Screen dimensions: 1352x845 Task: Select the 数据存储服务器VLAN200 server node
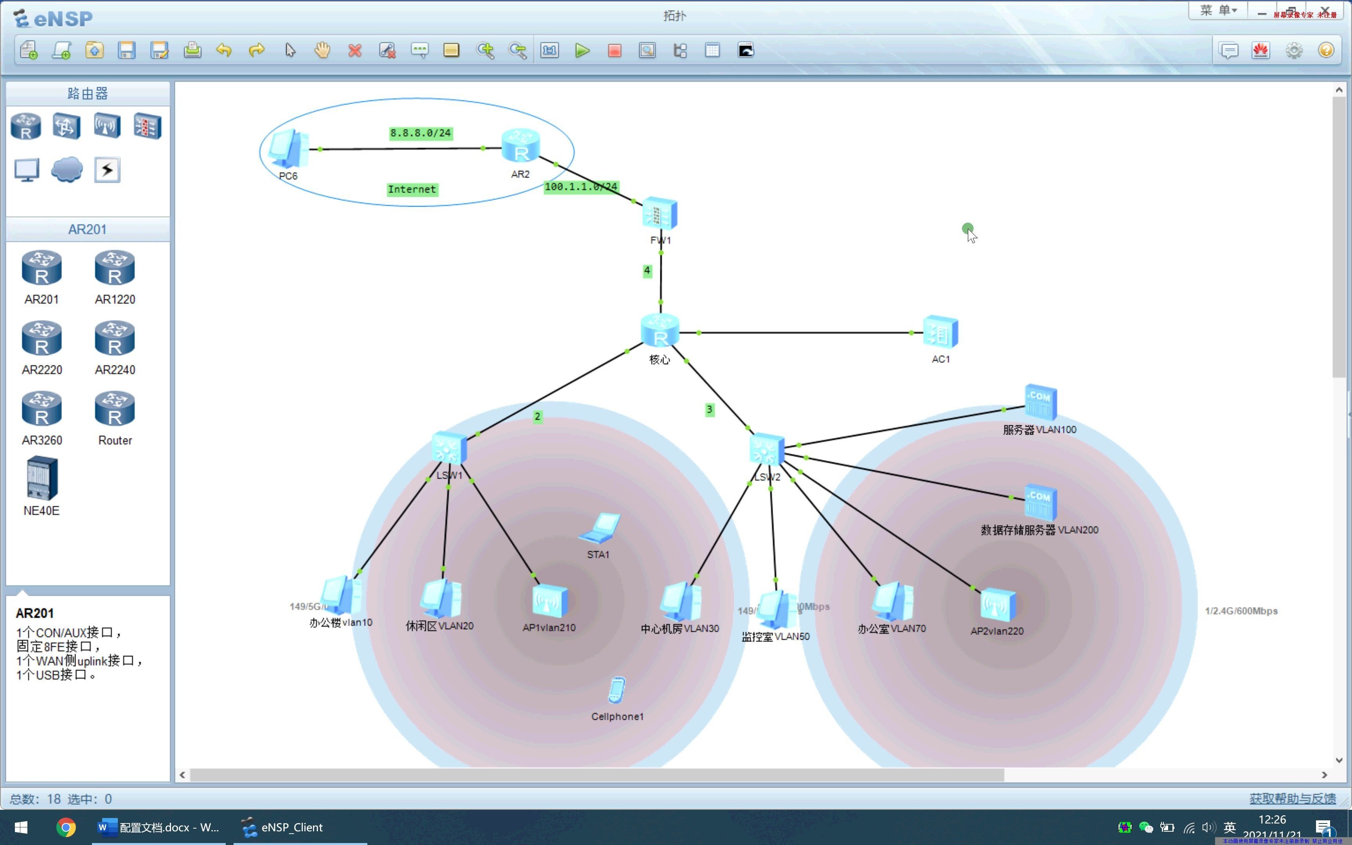(x=1040, y=502)
